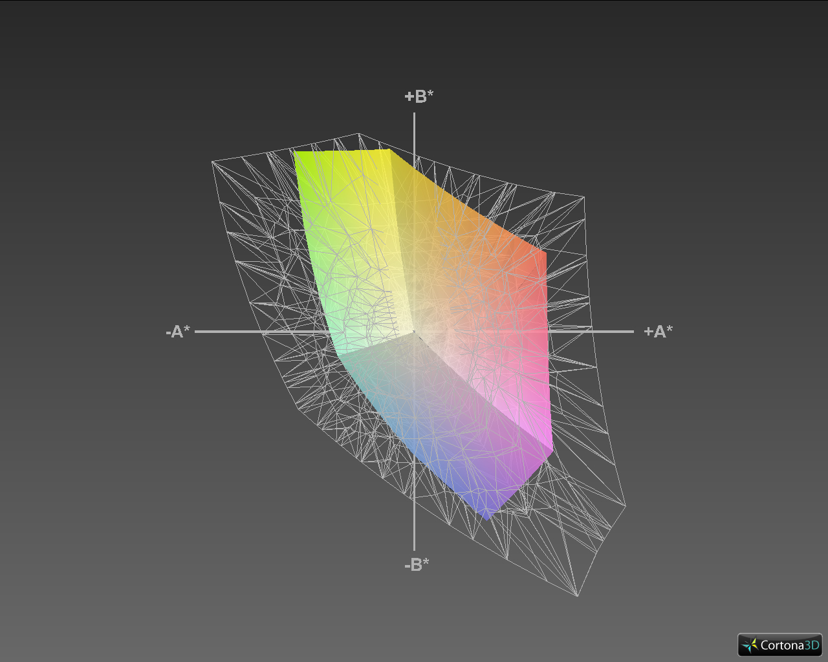Click the +A* axis label

(658, 332)
